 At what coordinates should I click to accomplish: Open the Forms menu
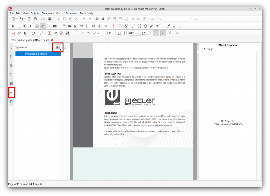pos(60,13)
